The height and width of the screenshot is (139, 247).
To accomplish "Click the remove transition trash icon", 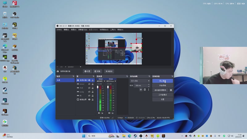I will click(x=144, y=90).
